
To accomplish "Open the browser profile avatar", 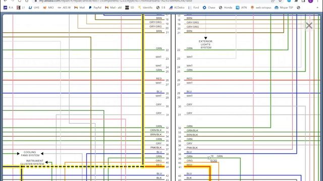I will [x=310, y=1].
